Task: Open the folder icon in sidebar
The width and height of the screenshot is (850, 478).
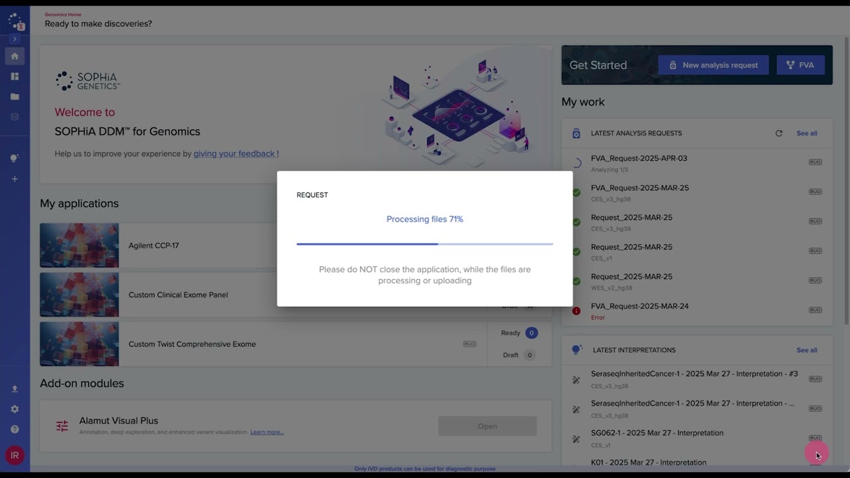Action: (x=15, y=97)
